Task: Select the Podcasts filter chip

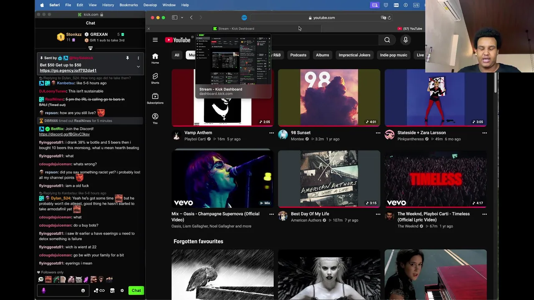Action: (298, 55)
